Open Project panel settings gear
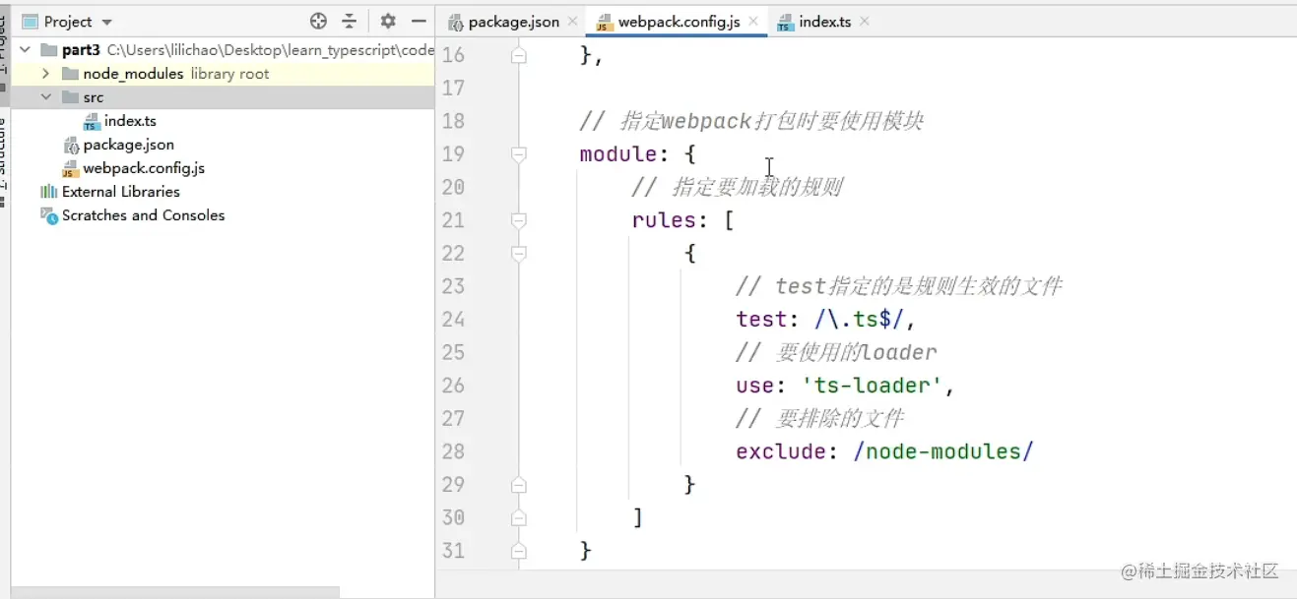1297x599 pixels. (388, 21)
